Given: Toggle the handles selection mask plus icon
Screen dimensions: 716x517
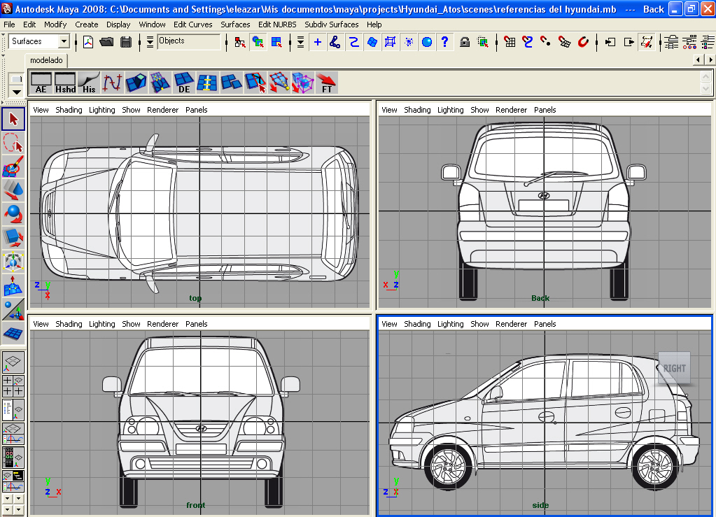Looking at the screenshot, I should tap(318, 43).
